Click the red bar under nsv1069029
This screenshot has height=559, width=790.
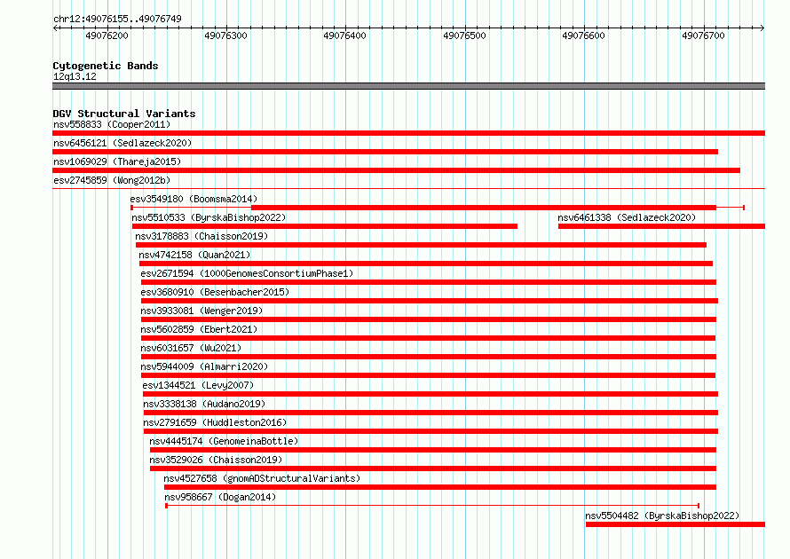point(396,170)
